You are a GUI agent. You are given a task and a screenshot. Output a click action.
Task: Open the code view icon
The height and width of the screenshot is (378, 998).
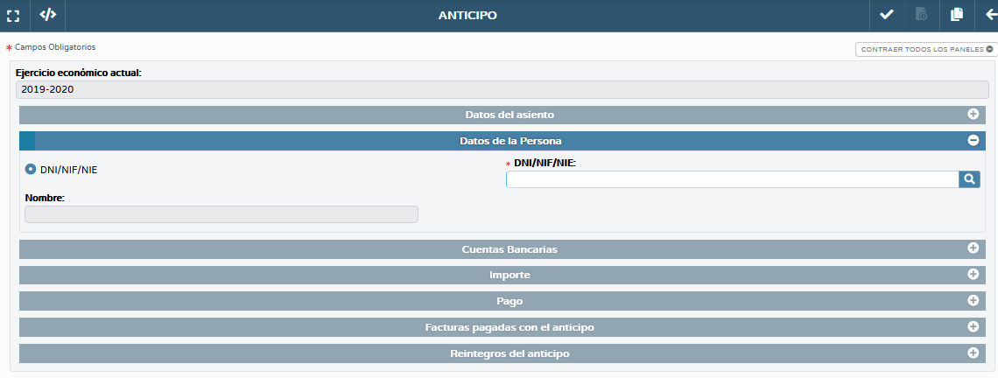[48, 15]
